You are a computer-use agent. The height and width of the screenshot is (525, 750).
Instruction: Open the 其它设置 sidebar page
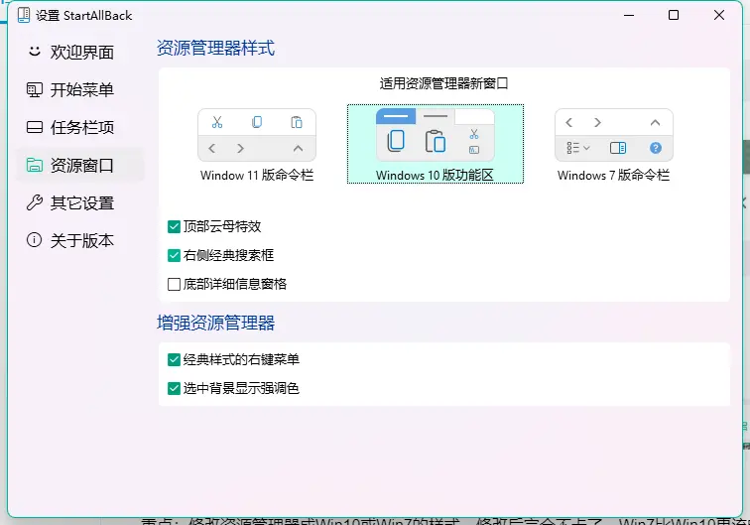pyautogui.click(x=80, y=202)
